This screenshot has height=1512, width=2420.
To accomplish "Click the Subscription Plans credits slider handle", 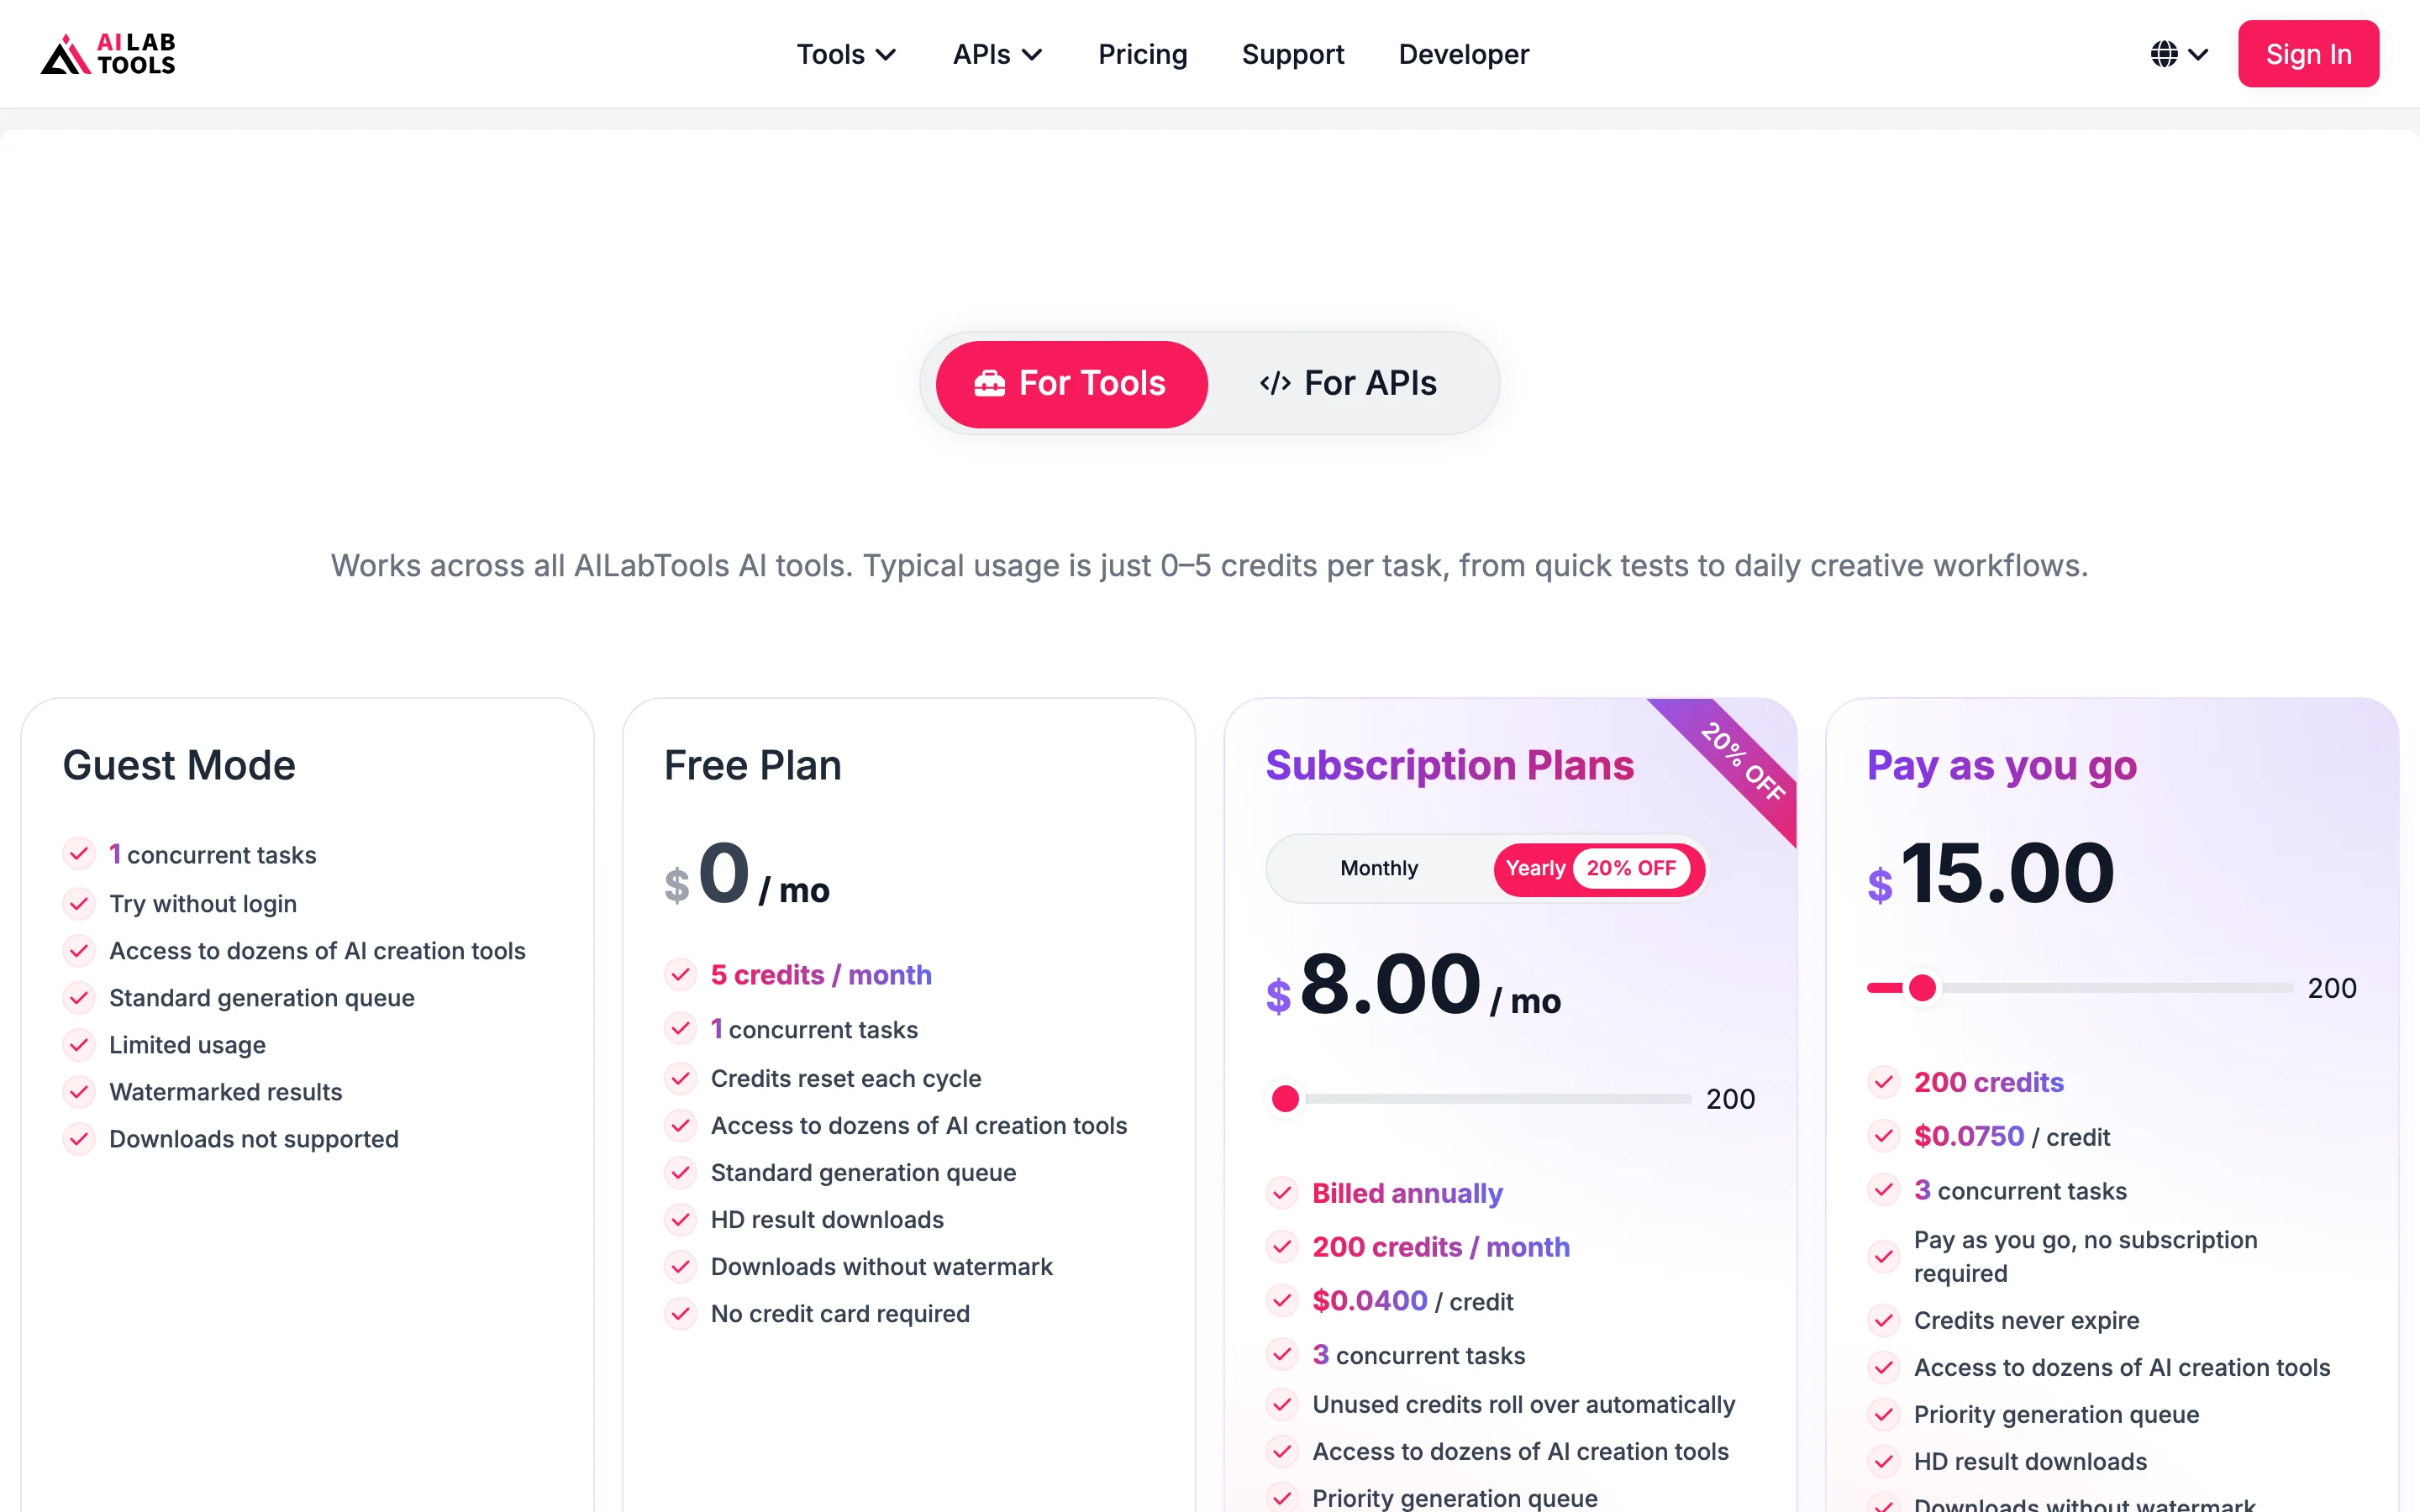I will click(1286, 1099).
